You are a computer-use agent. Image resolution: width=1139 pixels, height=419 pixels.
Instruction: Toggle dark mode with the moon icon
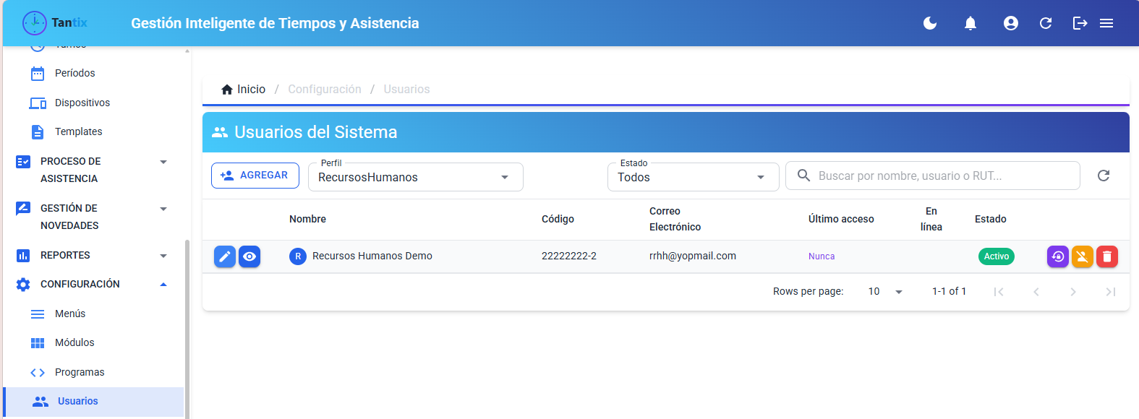click(930, 23)
